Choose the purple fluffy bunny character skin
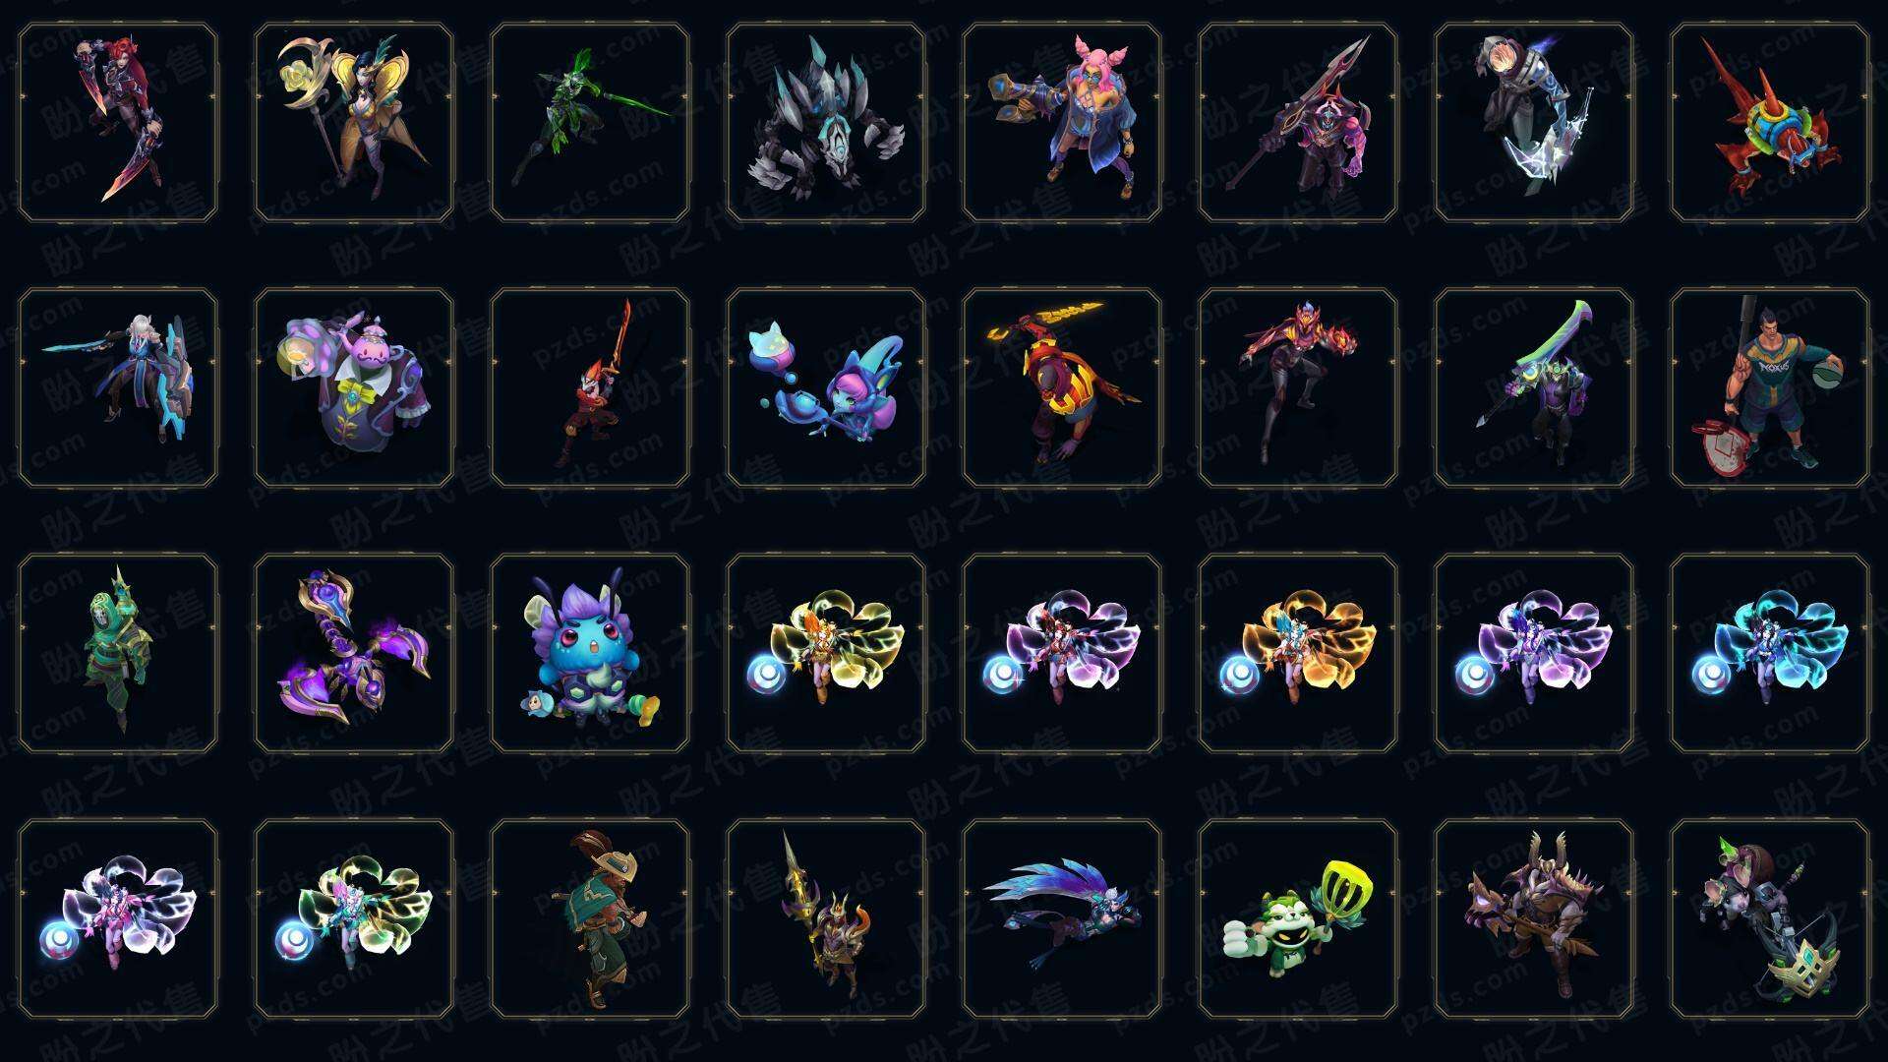The image size is (1888, 1062). point(354,387)
